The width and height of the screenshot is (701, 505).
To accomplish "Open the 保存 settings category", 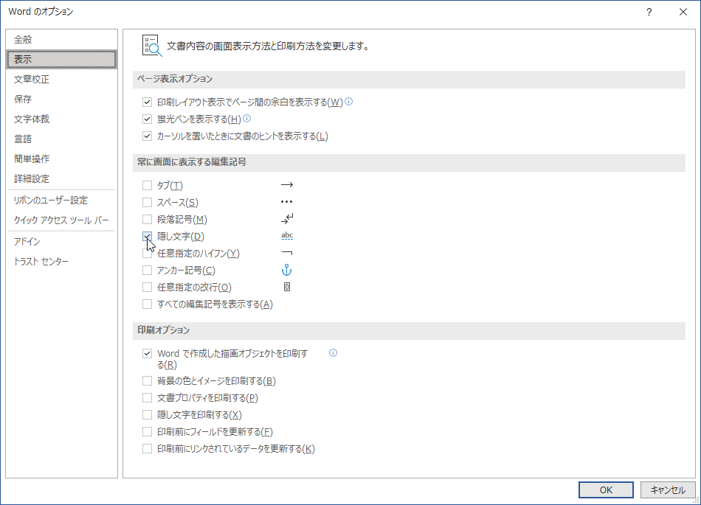I will 62,99.
